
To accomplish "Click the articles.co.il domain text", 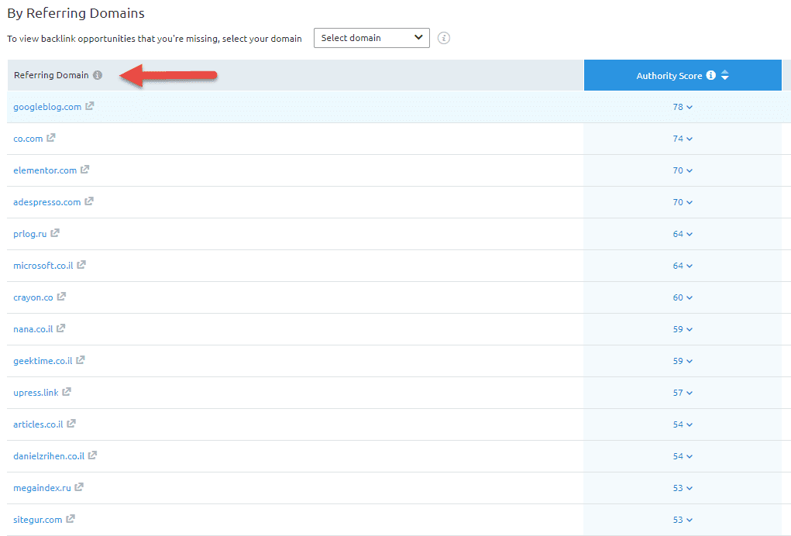I will coord(38,424).
